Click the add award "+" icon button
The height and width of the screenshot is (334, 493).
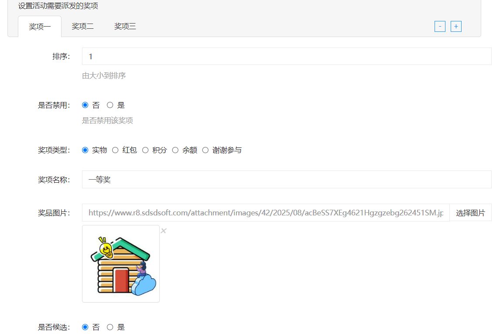[455, 26]
